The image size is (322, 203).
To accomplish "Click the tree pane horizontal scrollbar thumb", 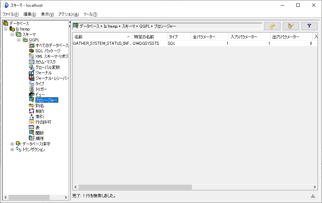I will pyautogui.click(x=29, y=197).
